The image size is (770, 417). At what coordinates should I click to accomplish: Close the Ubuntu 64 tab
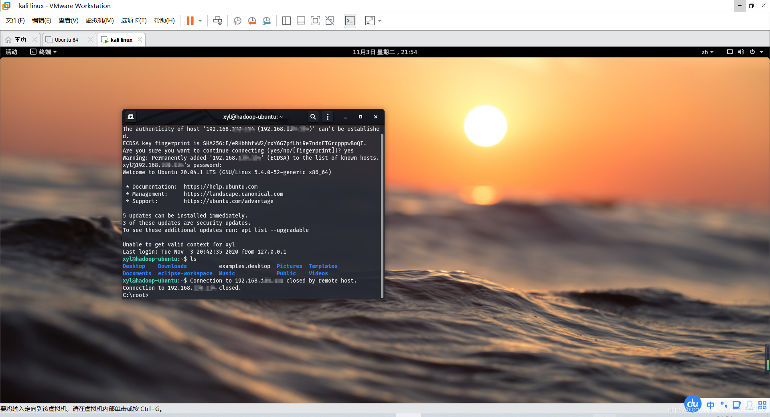click(90, 40)
